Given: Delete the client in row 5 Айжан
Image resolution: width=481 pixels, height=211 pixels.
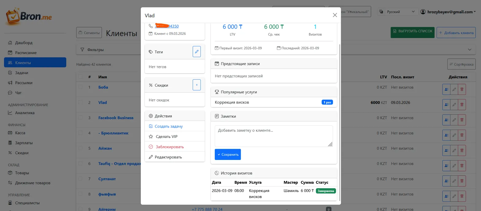Looking at the screenshot, I should tap(462, 150).
